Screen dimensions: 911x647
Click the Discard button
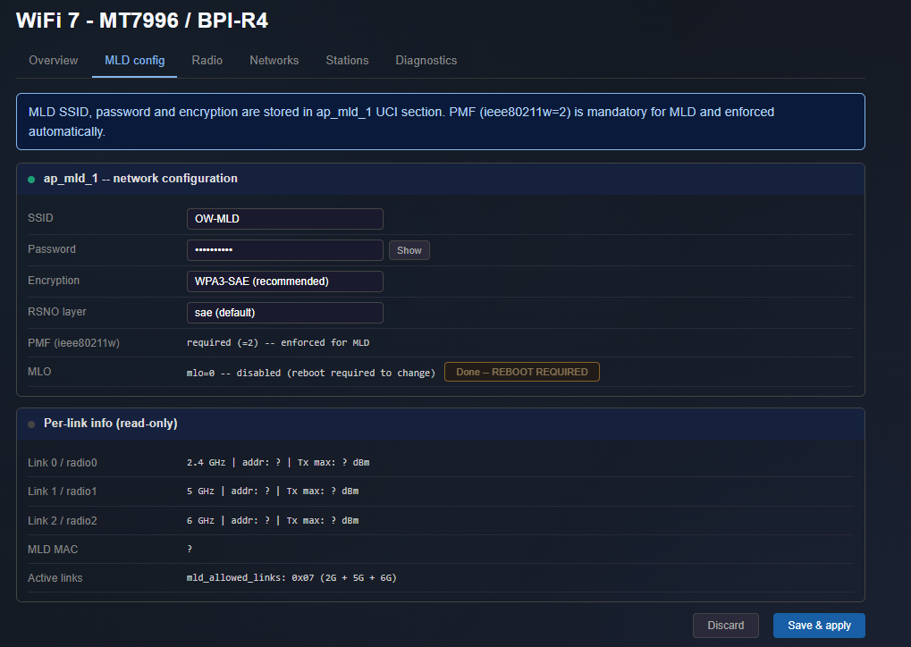tap(726, 626)
